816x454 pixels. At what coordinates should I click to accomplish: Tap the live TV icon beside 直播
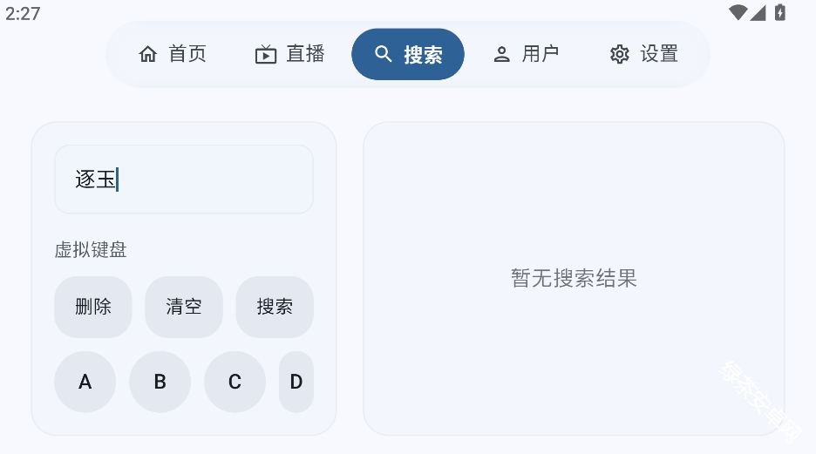coord(266,54)
